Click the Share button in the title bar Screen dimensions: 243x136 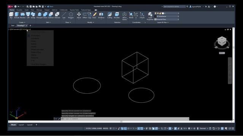(x=50, y=6)
